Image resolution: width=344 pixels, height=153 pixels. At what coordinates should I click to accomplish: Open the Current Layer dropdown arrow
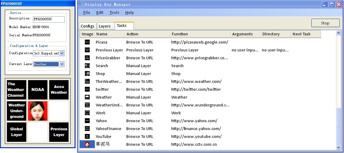coord(62,64)
